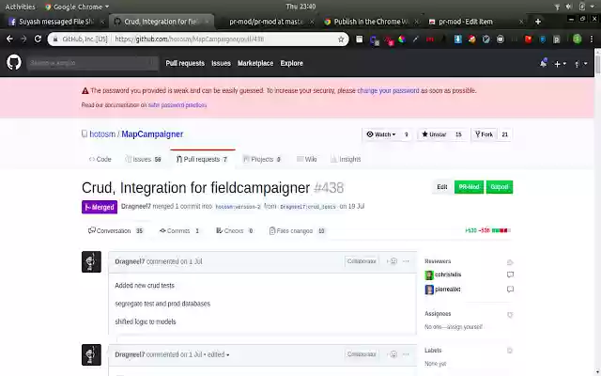Viewport: 601px width, 376px height.
Task: Open Pull requests in GitHub header
Action: coord(185,63)
